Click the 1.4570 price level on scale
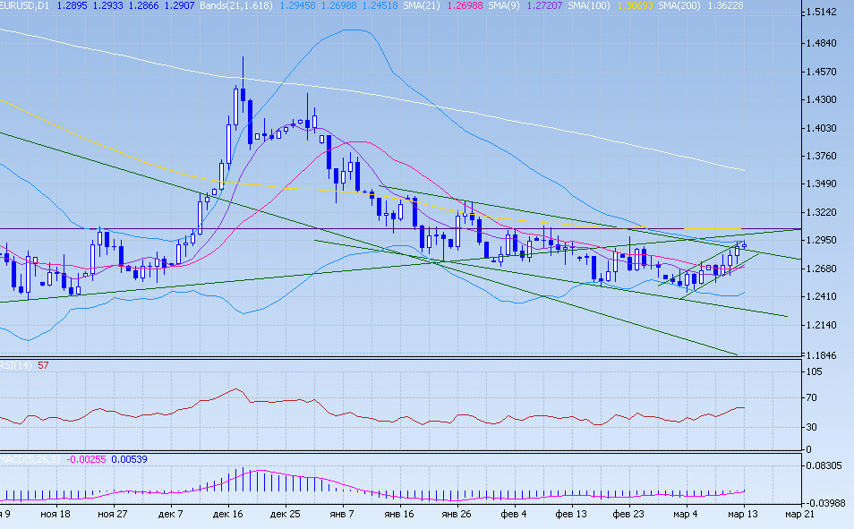Screen dimensions: 854x529 [820, 72]
